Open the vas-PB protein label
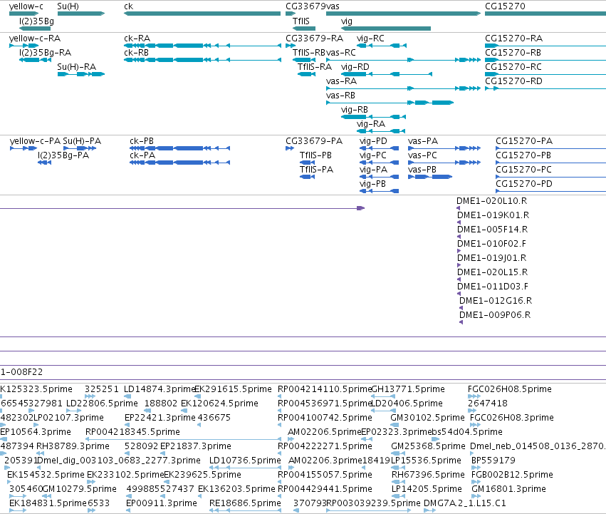This screenshot has height=514, width=606. [x=422, y=170]
